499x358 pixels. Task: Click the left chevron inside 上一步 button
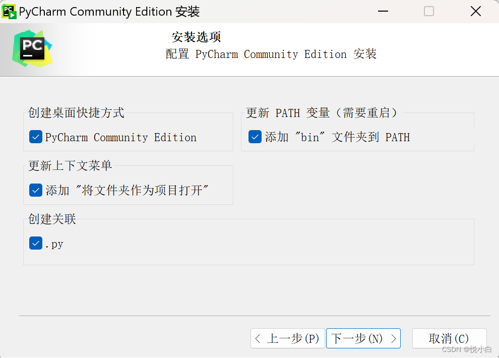[x=258, y=338]
